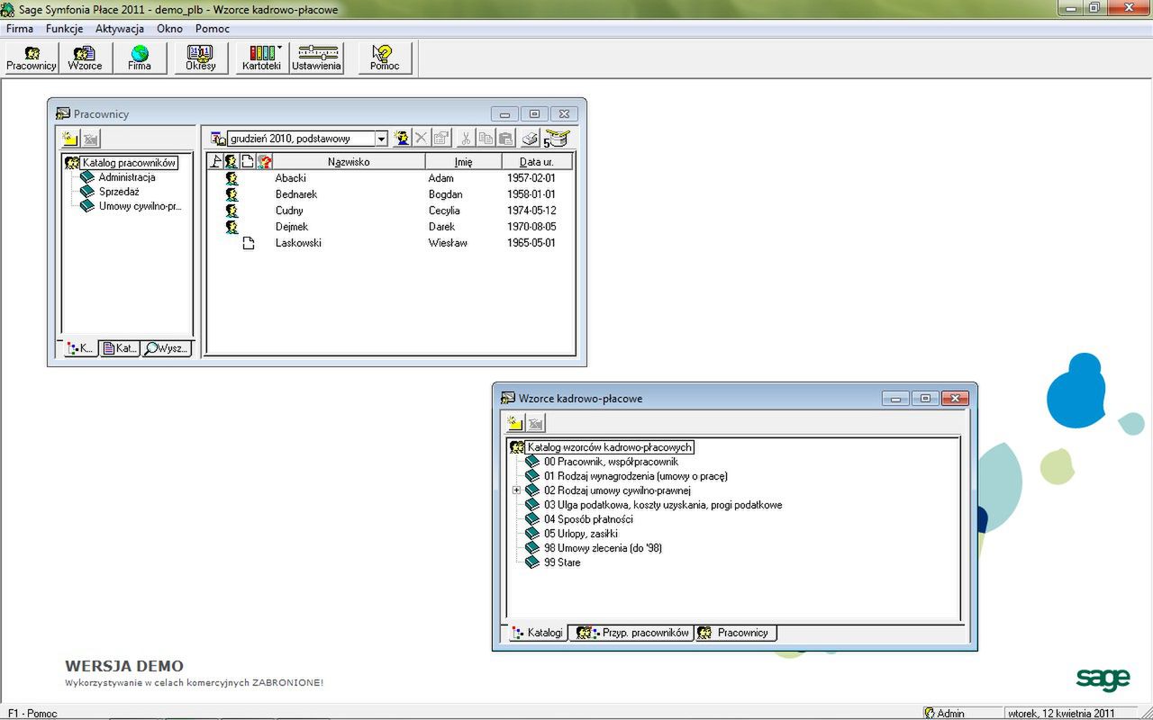Viewport: 1153px width, 720px height.
Task: Select Katalog wzorców kadrowo-płacowych root
Action: (x=609, y=447)
